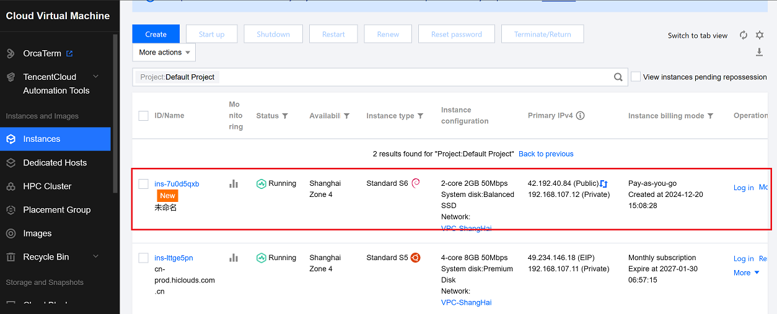
Task: Click the Recycle Bin icon
Action: [x=11, y=257]
